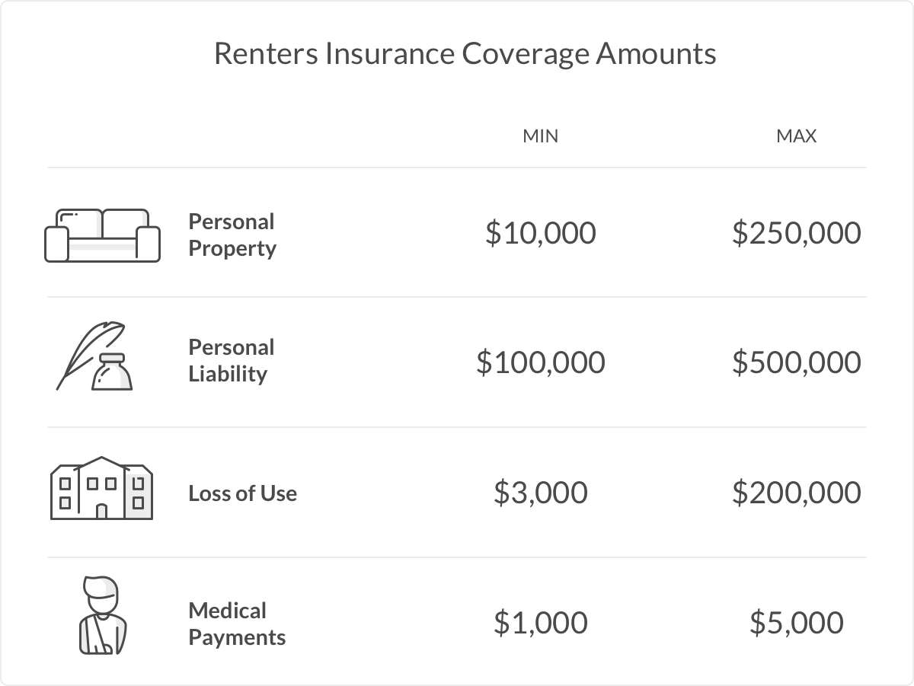Select the Personal Liability label
Screen dimensions: 914x686
[231, 361]
